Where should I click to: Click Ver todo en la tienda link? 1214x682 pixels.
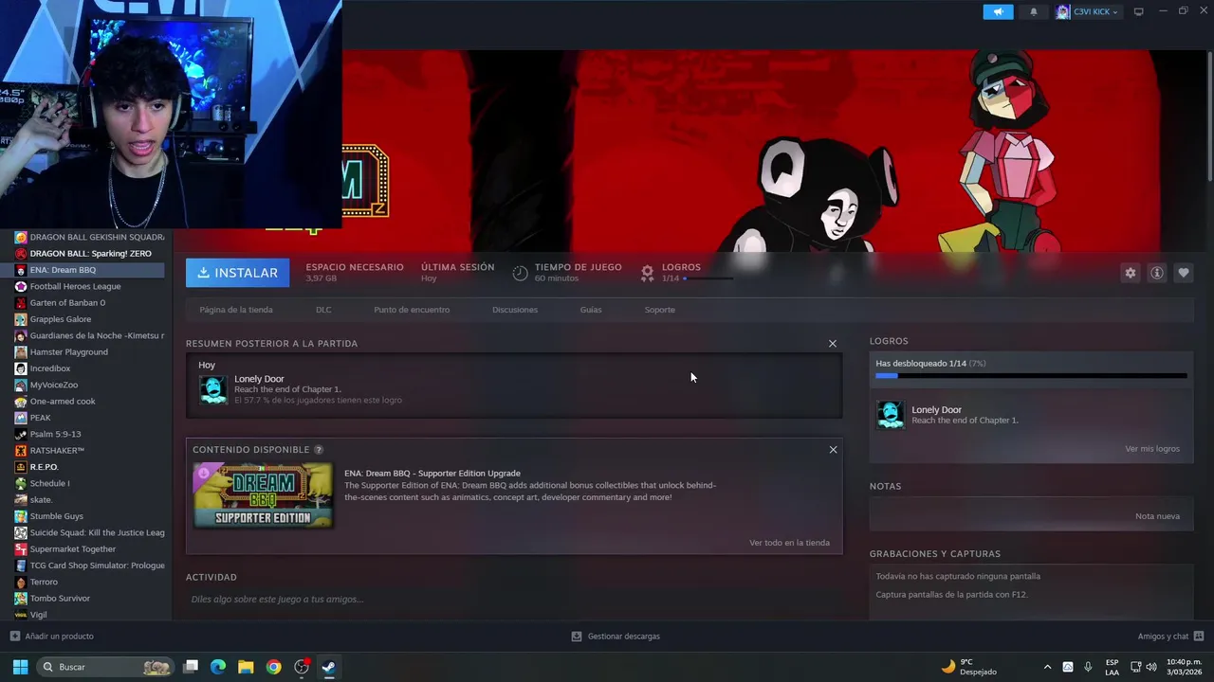coord(789,543)
